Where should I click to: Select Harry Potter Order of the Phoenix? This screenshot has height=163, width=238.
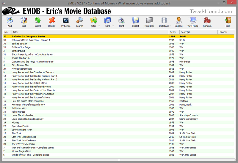pos(119,90)
